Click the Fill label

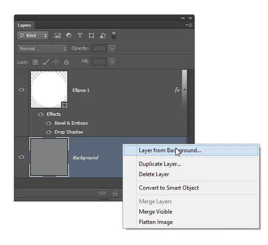click(85, 61)
